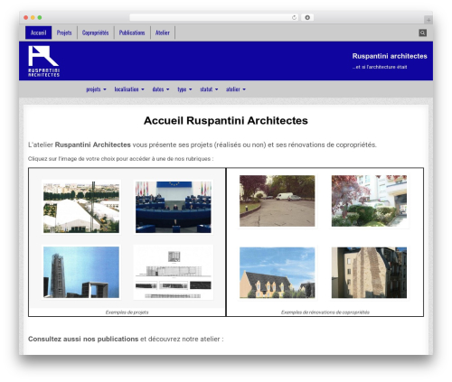452x382 pixels.
Task: Open the European parliament chamber image
Action: pyautogui.click(x=174, y=207)
